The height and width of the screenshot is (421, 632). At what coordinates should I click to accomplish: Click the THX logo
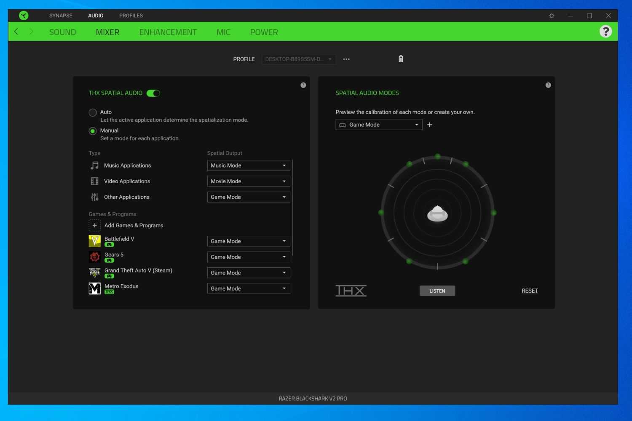(351, 290)
